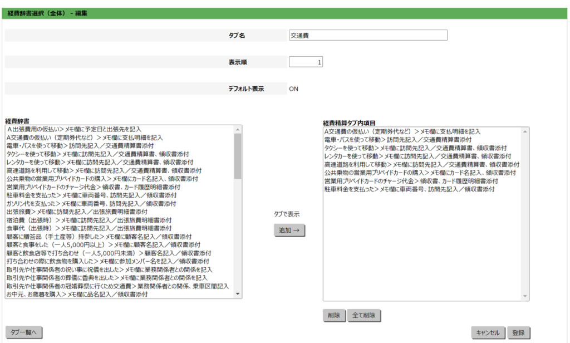This screenshot has height=343, width=570.
Task: Select '冠婚葬祭に行くため交通費' row
Action: 120,286
